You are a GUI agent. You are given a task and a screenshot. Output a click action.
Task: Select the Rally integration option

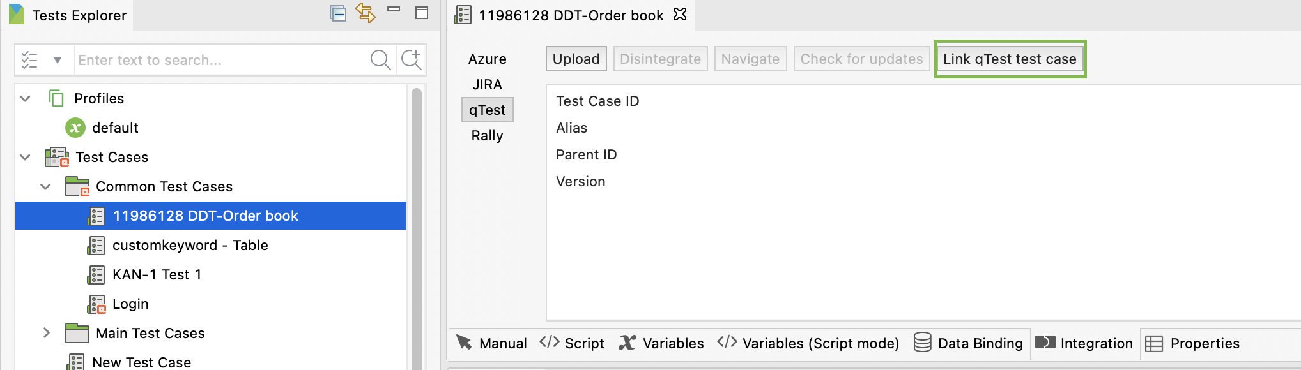point(487,135)
